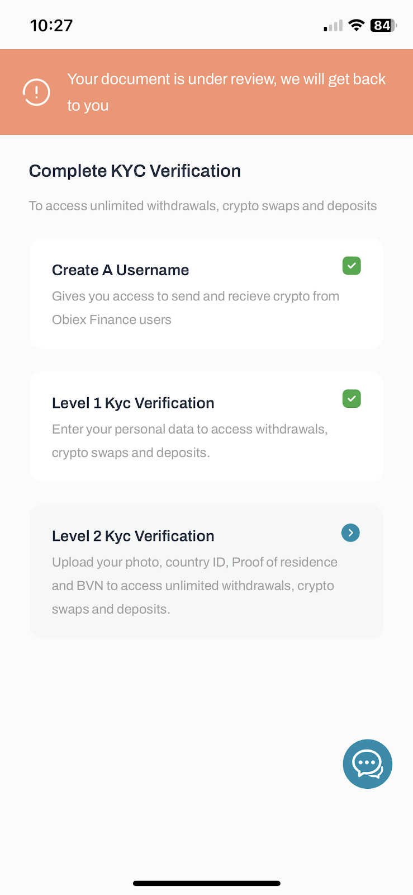Tap the Level 1 personal data description

(190, 441)
